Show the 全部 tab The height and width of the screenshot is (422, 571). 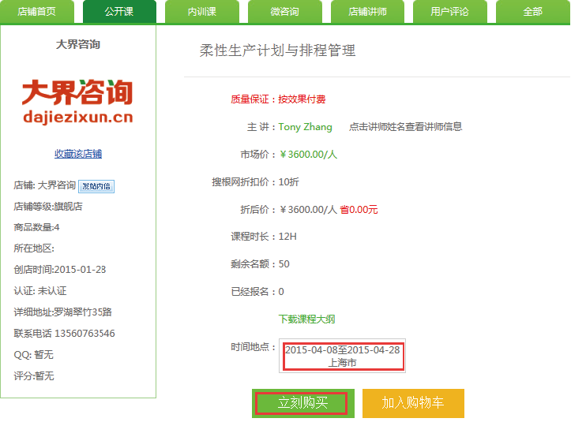[532, 12]
